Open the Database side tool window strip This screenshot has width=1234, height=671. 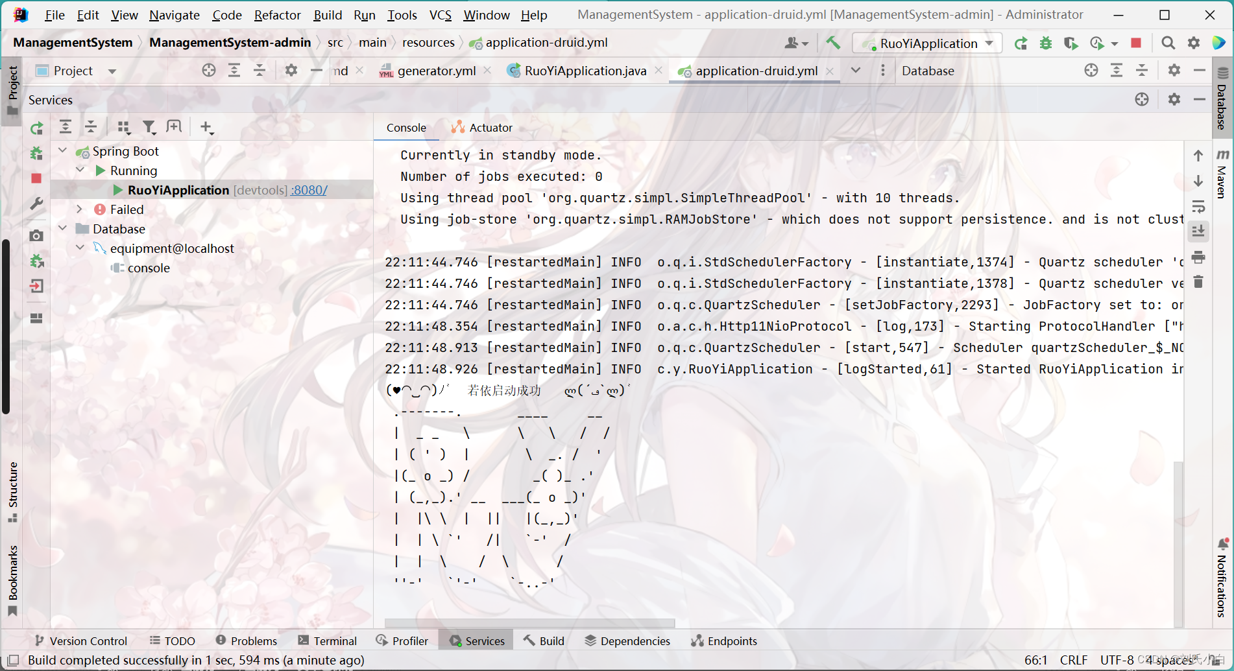(x=1222, y=99)
